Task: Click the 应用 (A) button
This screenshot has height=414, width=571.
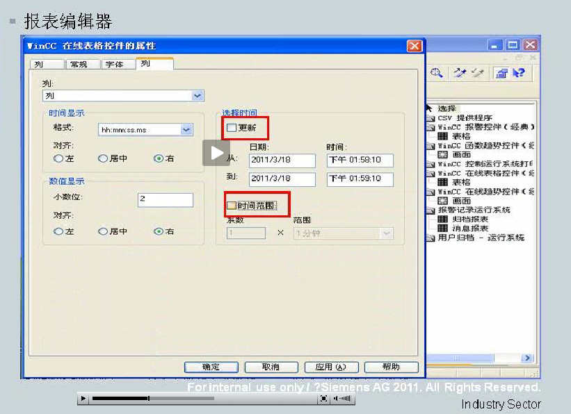Action: click(x=331, y=367)
